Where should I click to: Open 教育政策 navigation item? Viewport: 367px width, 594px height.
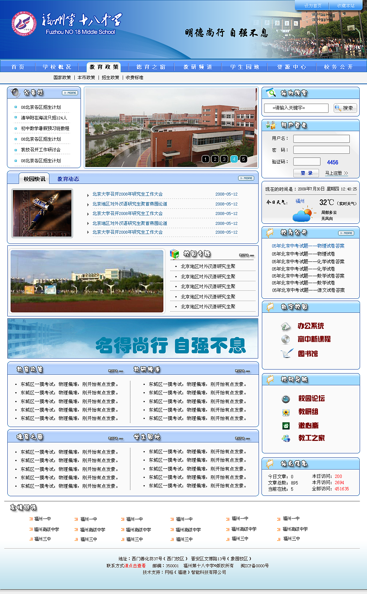[x=104, y=67]
